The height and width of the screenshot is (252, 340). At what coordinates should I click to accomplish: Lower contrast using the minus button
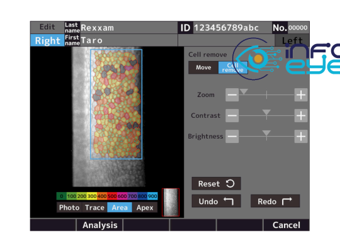click(x=232, y=115)
